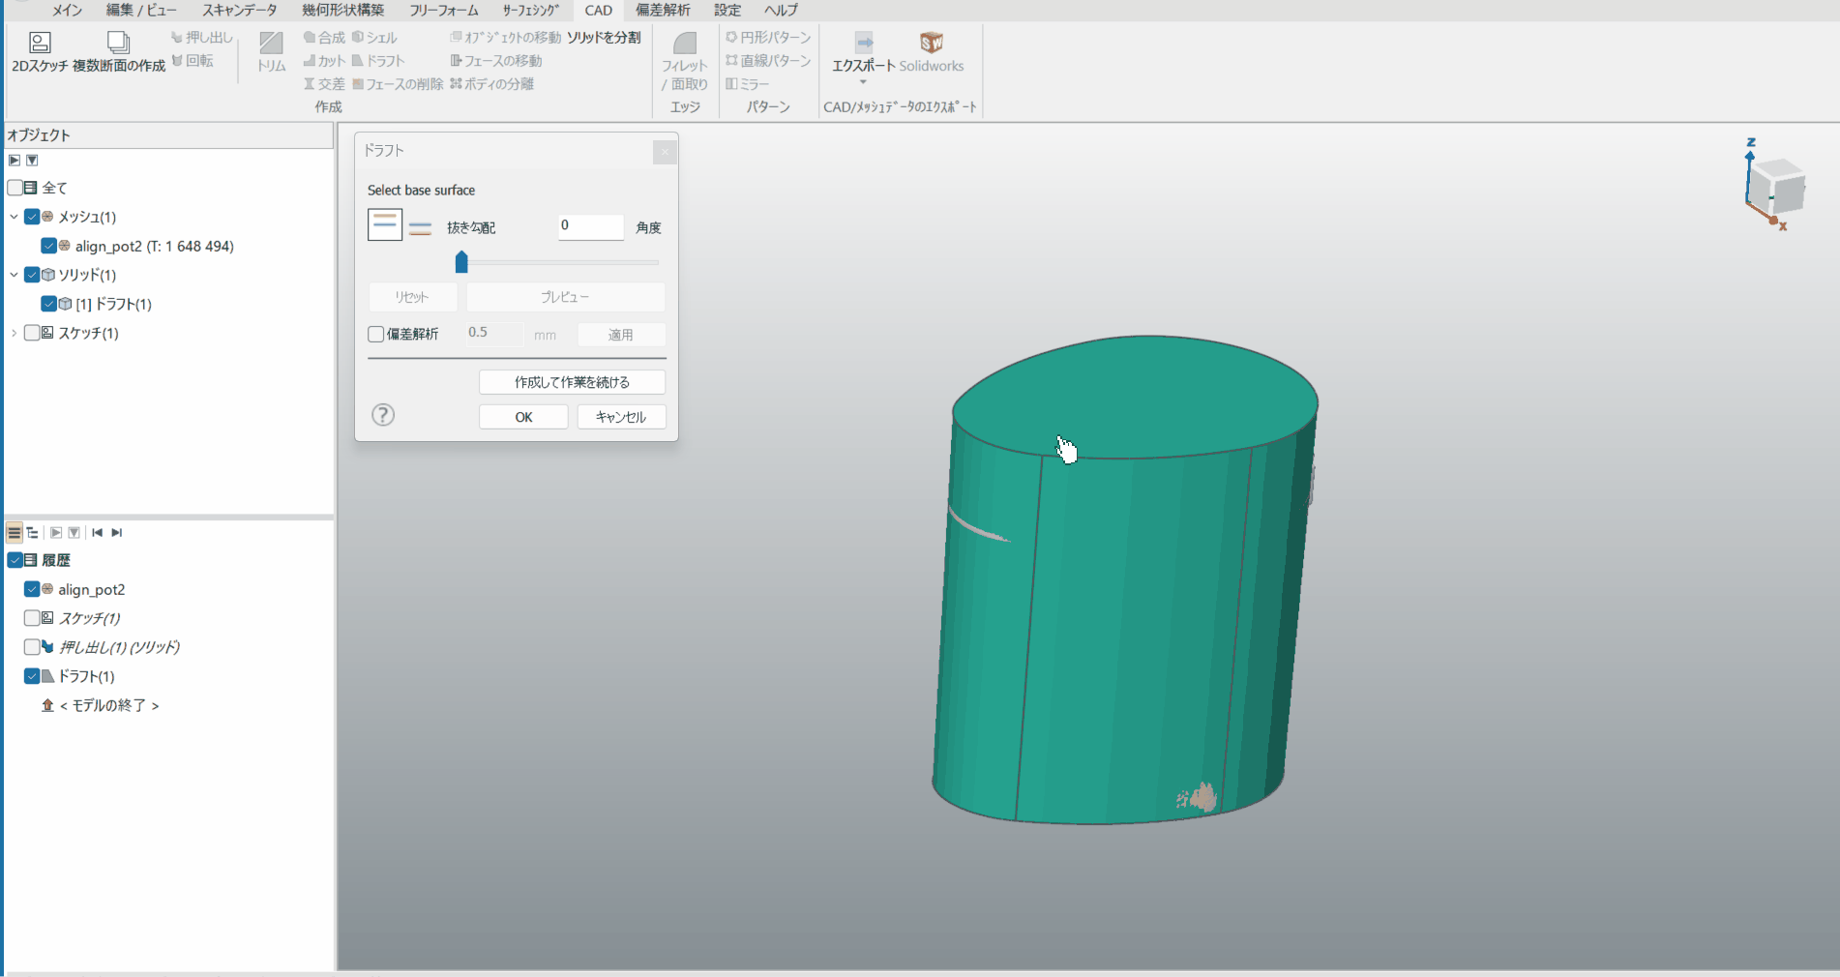Select the first draft direction mode icon
This screenshot has width=1840, height=977.
[385, 225]
